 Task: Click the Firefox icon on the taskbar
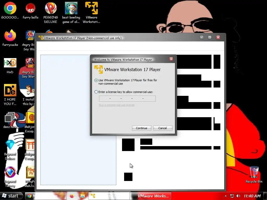tap(72, 196)
